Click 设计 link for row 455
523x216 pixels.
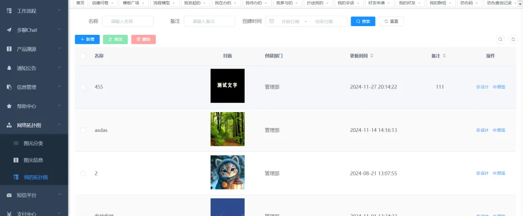coord(482,87)
